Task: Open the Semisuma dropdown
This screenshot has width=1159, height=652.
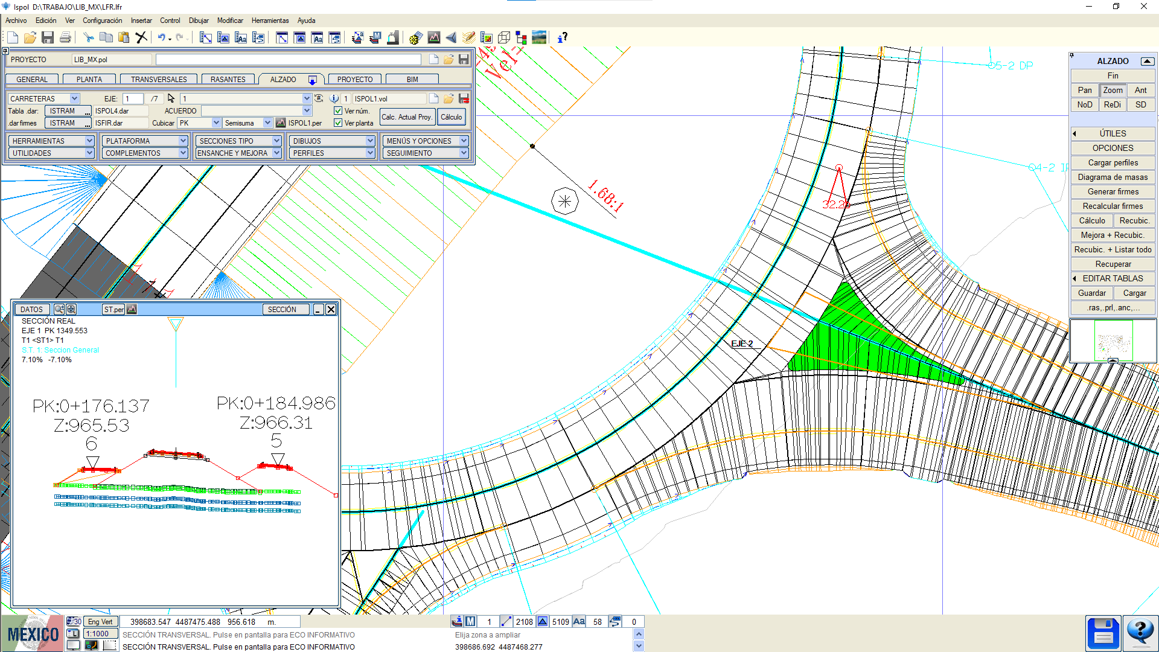Action: pos(267,123)
